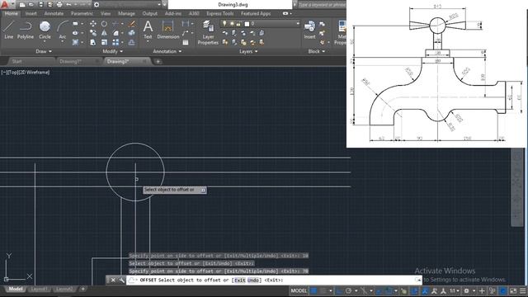This screenshot has width=528, height=297.
Task: Select the Explode tool
Action: point(132,33)
